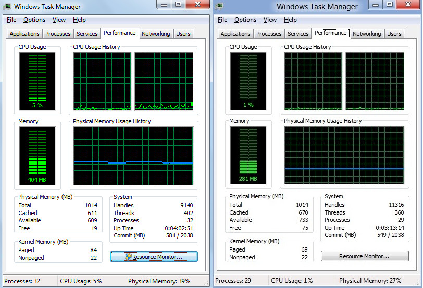423x288 pixels.
Task: Click Paged kernel memory value 84
Action: tap(94, 250)
